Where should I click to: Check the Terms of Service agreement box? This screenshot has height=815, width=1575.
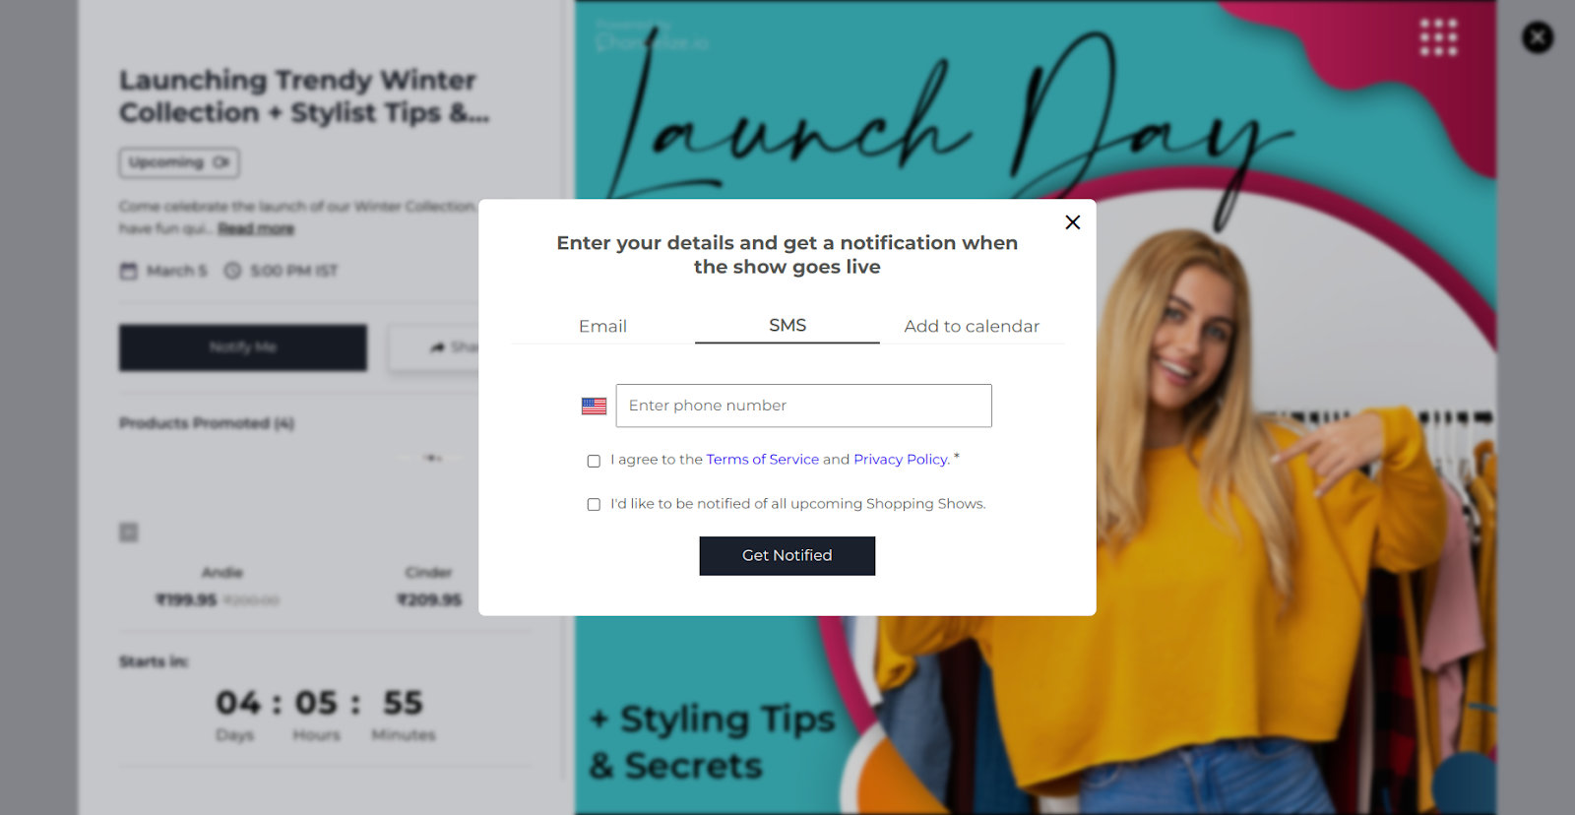594,461
